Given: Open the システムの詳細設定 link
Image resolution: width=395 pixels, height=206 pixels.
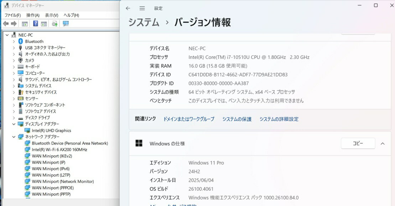Looking at the screenshot, I should click(279, 119).
